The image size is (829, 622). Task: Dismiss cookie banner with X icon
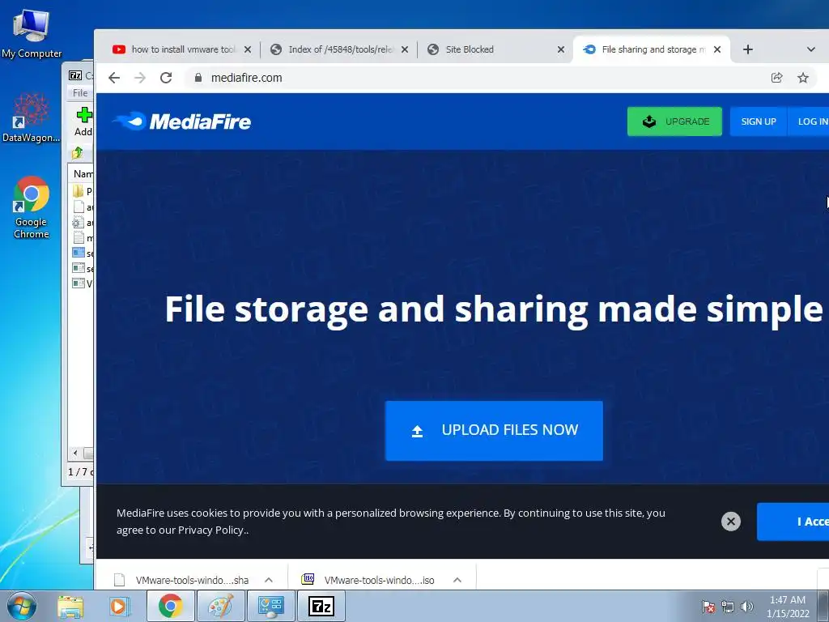pyautogui.click(x=731, y=522)
